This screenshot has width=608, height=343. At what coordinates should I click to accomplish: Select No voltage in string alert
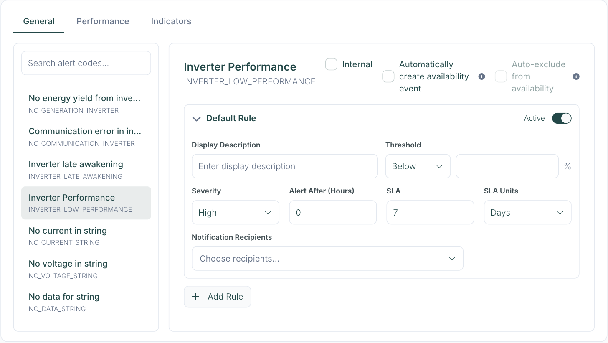click(86, 269)
